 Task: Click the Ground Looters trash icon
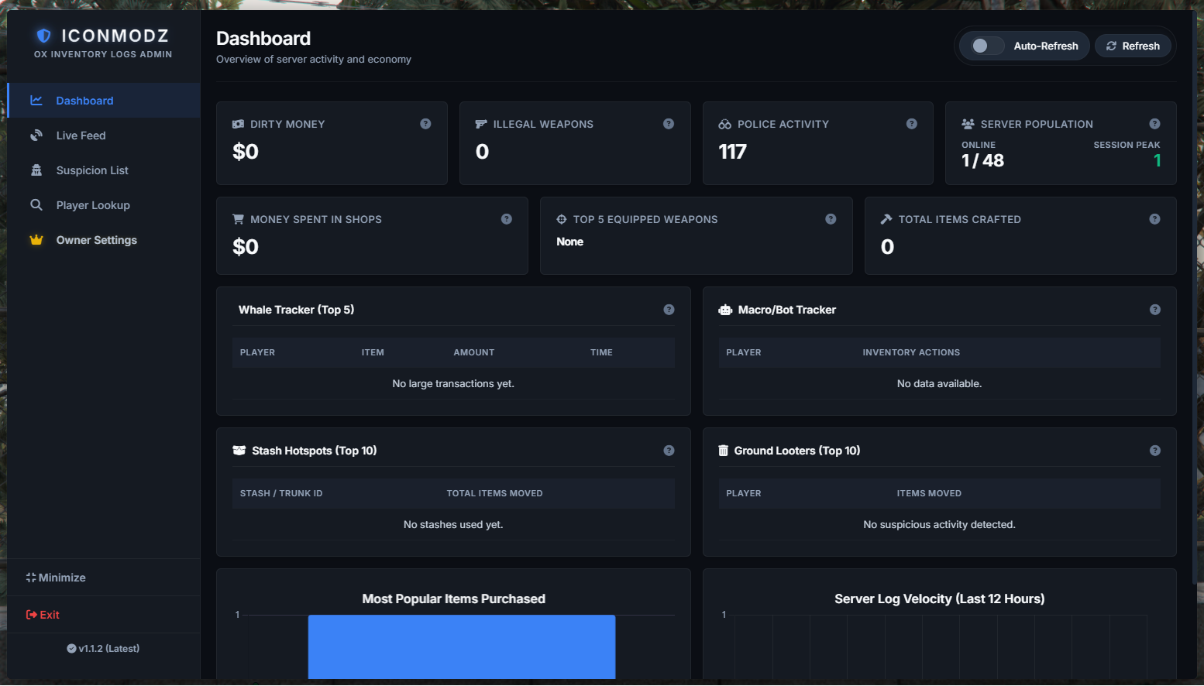pyautogui.click(x=723, y=451)
